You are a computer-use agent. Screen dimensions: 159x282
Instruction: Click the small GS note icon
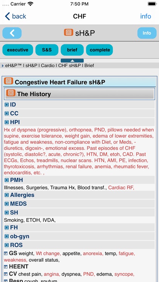point(6,253)
